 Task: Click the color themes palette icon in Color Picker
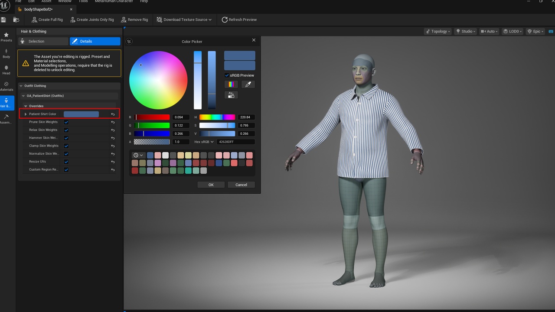pyautogui.click(x=231, y=95)
